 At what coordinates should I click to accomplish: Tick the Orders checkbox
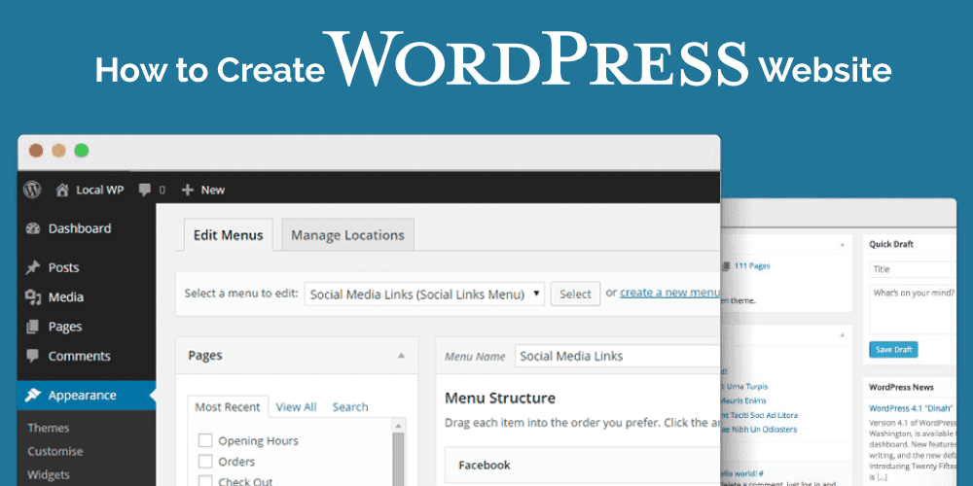pyautogui.click(x=204, y=461)
